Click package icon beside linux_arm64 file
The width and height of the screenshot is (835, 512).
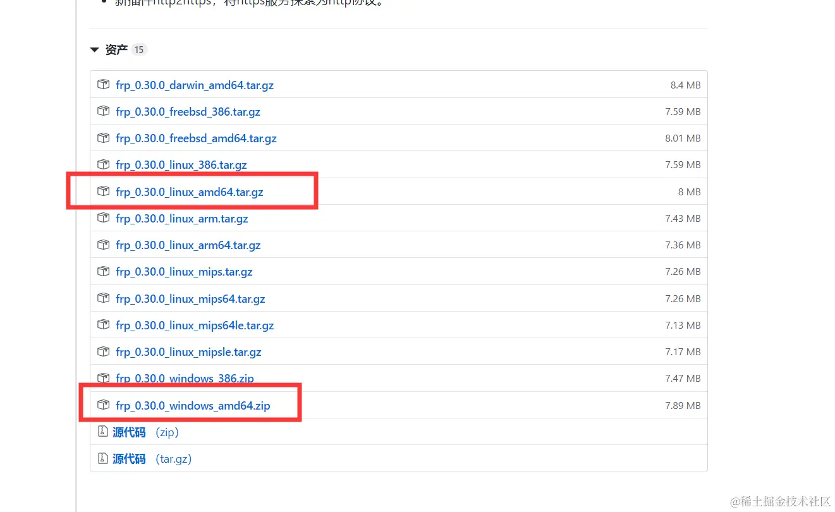pyautogui.click(x=103, y=245)
